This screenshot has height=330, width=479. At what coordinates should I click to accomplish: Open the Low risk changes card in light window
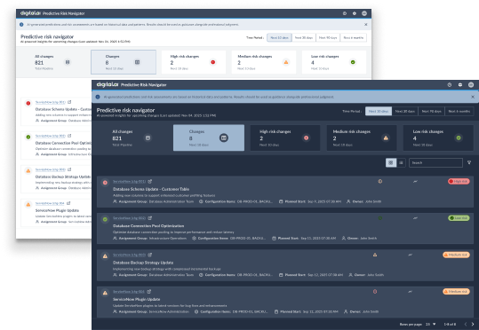pos(334,62)
